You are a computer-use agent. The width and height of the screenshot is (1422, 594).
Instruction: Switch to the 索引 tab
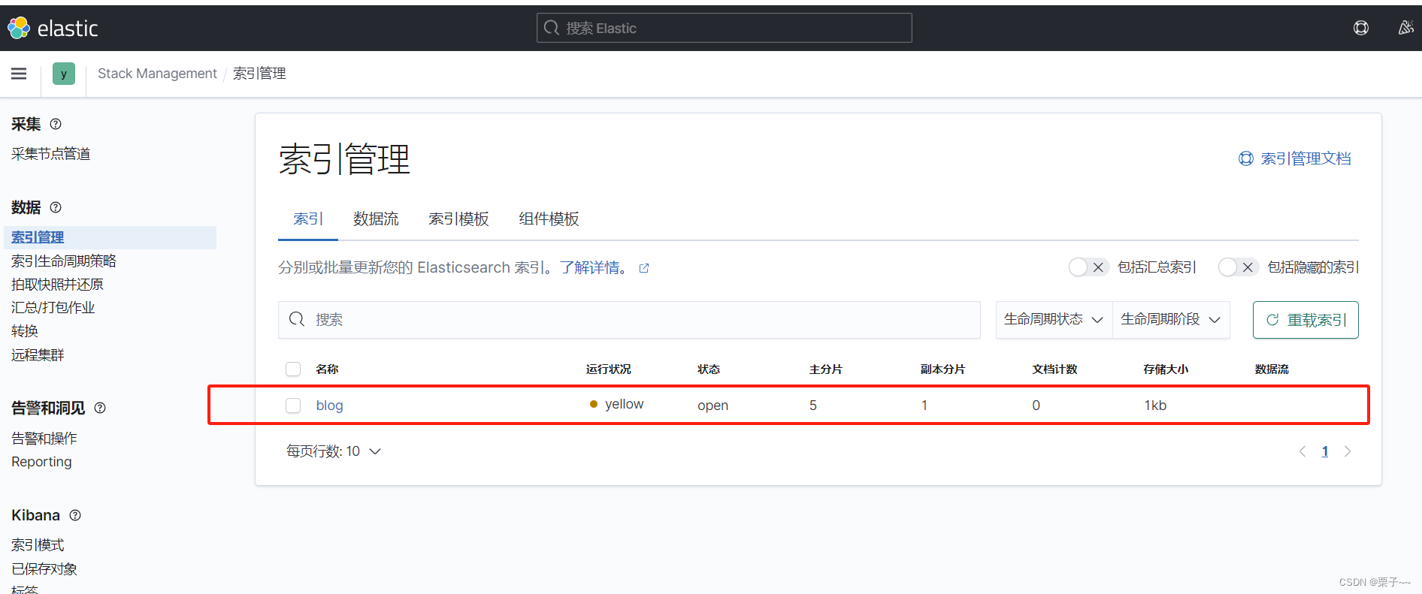pyautogui.click(x=308, y=219)
